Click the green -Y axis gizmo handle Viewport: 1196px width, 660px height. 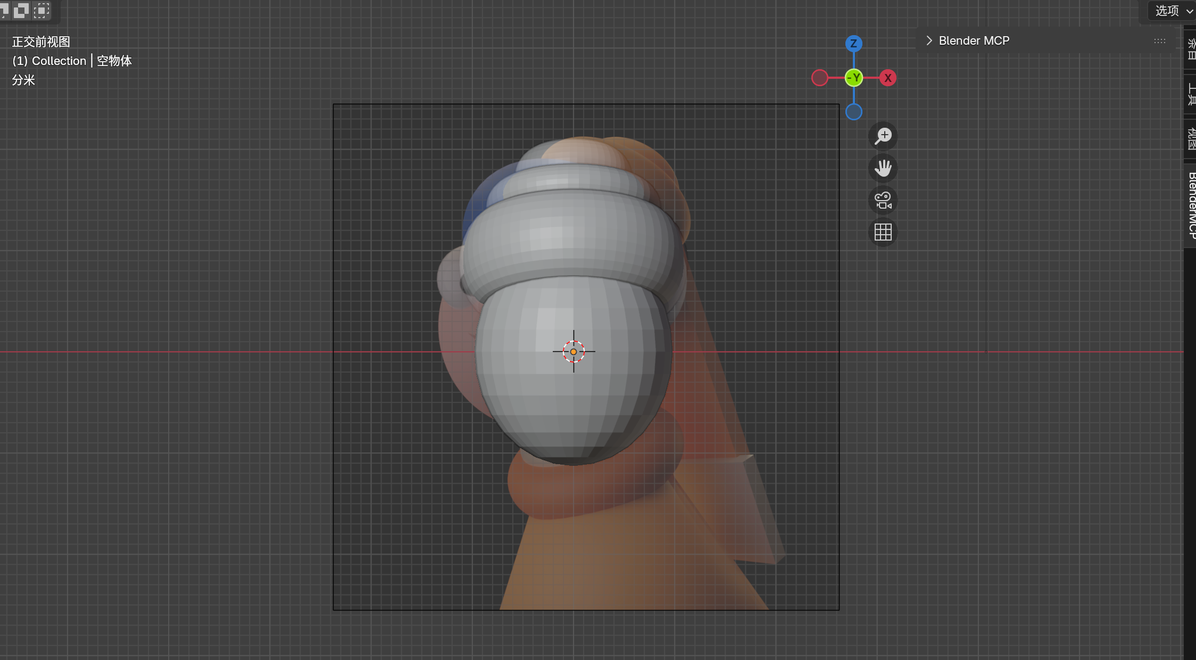853,78
